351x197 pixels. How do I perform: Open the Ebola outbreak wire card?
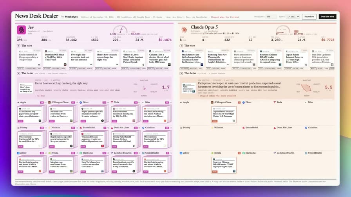click(x=29, y=57)
